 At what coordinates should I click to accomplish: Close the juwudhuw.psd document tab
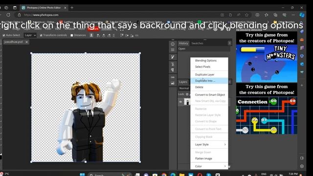(26, 42)
